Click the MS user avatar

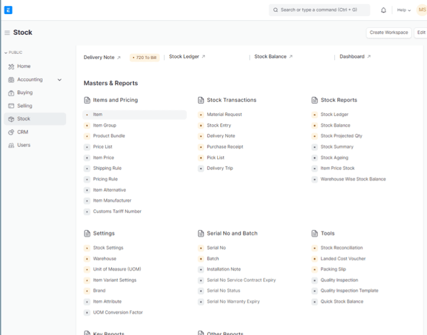click(422, 10)
